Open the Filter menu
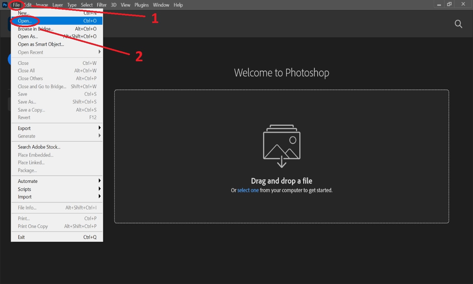 tap(102, 5)
